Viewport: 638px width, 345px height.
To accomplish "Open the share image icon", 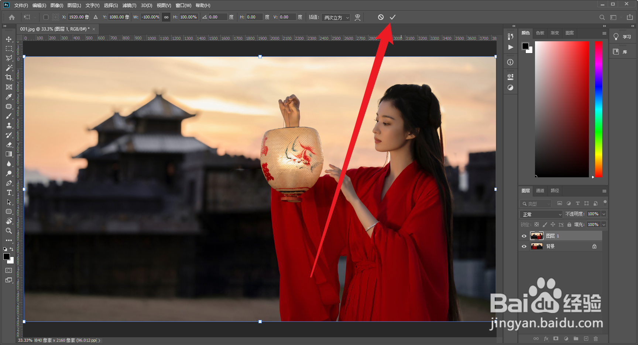I will (x=630, y=17).
